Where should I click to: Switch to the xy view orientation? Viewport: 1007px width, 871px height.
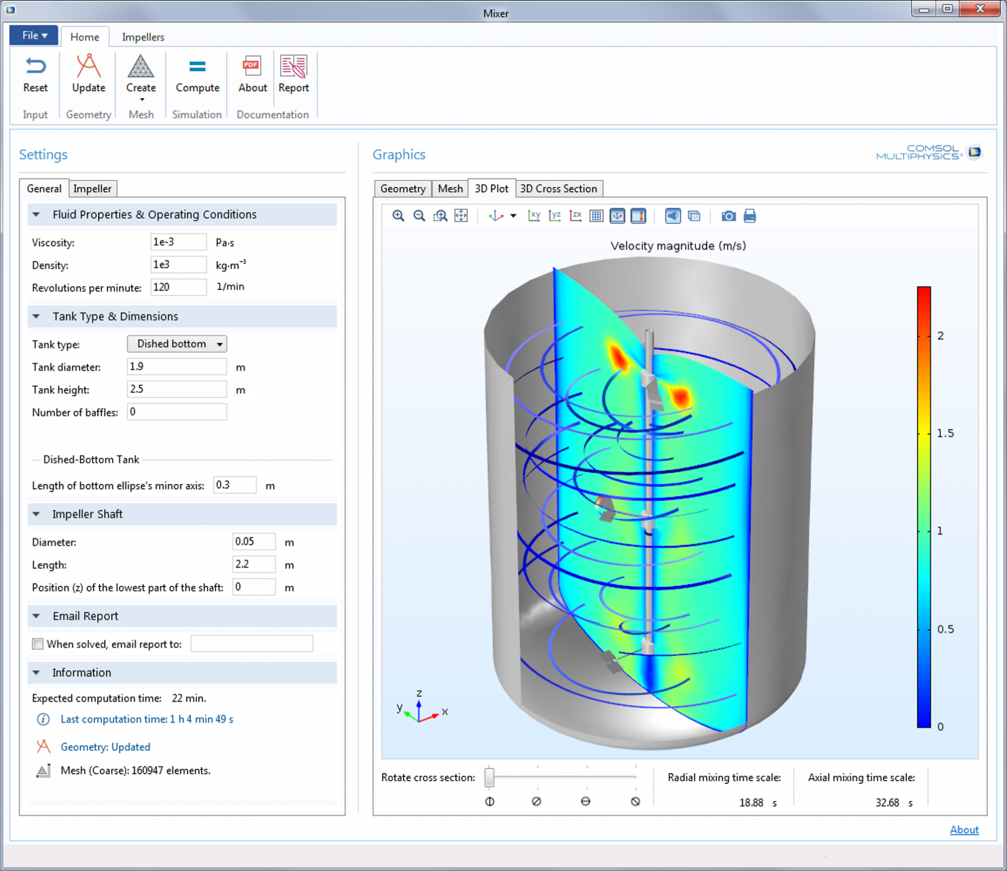point(534,215)
